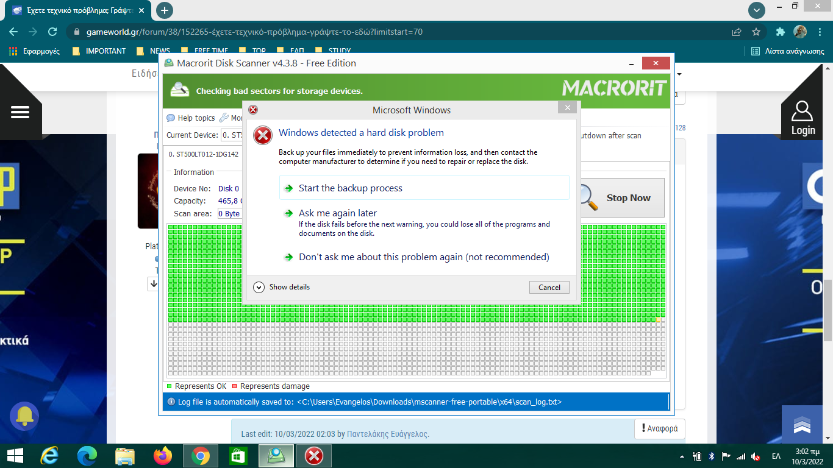Reload the page in Chrome
The width and height of the screenshot is (833, 468).
[x=52, y=32]
